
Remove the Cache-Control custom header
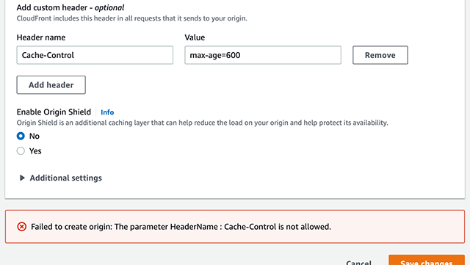(380, 55)
